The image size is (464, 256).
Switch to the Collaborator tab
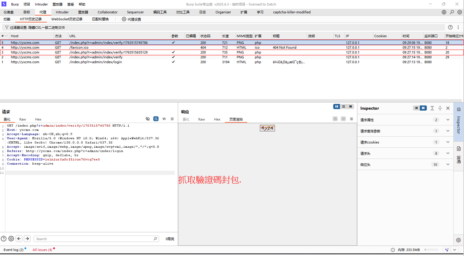(x=108, y=12)
